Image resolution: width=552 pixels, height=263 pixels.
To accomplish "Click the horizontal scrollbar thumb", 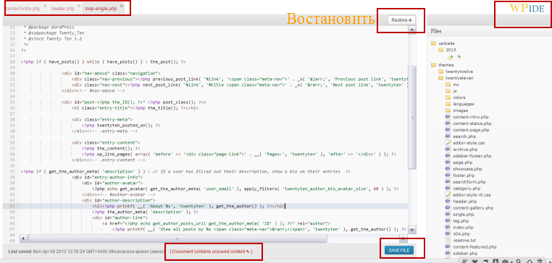I will [x=177, y=238].
